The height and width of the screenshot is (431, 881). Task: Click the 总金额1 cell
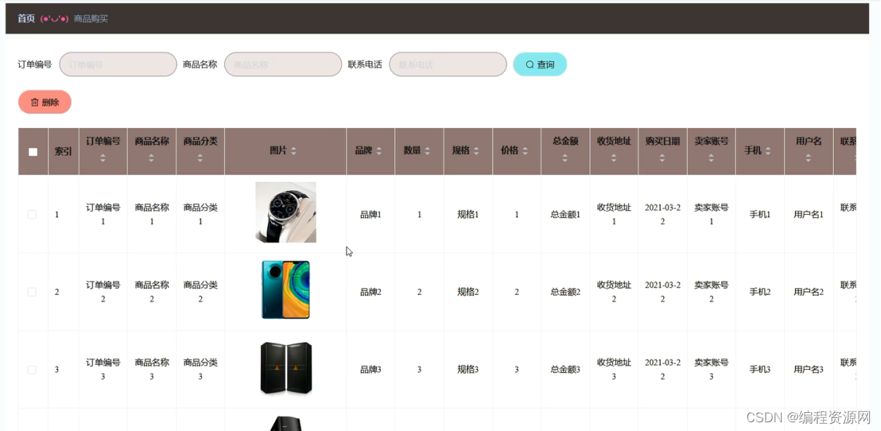[565, 215]
